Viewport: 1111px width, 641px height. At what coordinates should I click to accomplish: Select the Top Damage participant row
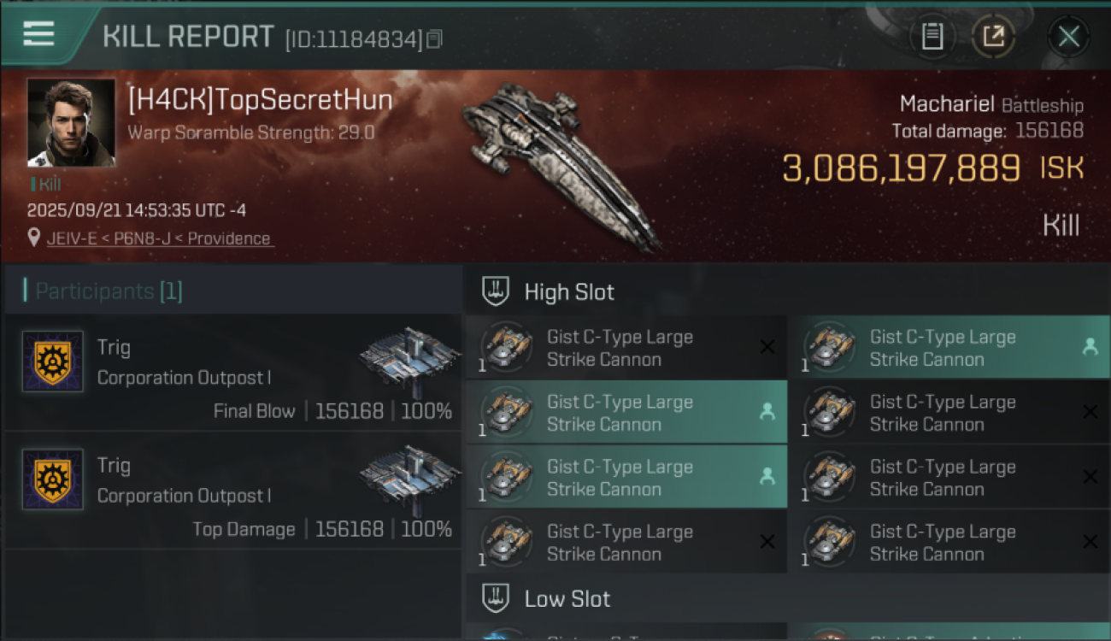tap(232, 490)
